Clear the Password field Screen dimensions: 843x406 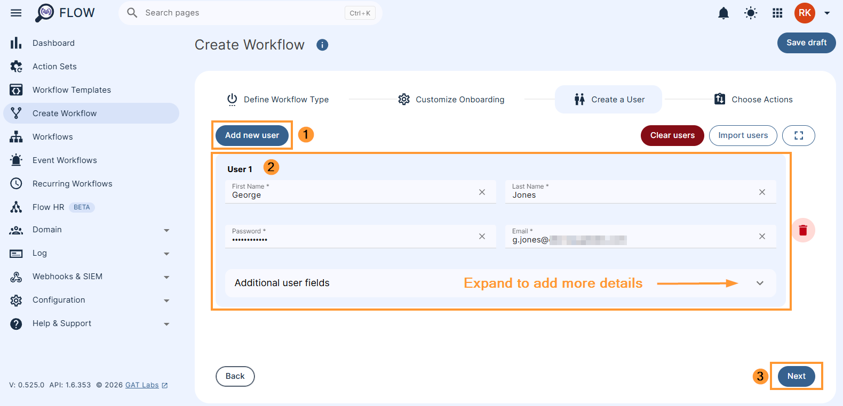tap(482, 237)
